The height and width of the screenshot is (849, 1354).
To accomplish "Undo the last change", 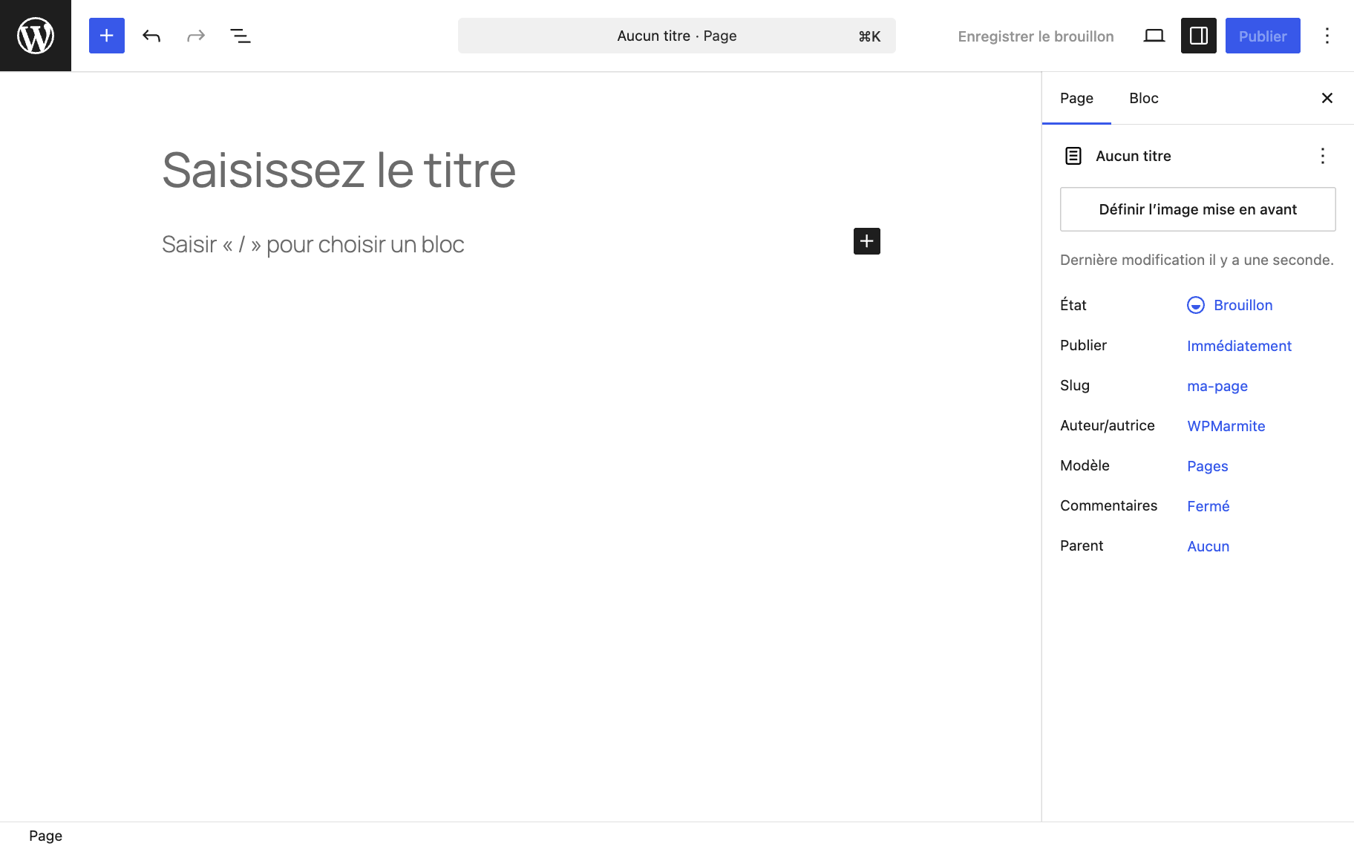I will point(151,36).
